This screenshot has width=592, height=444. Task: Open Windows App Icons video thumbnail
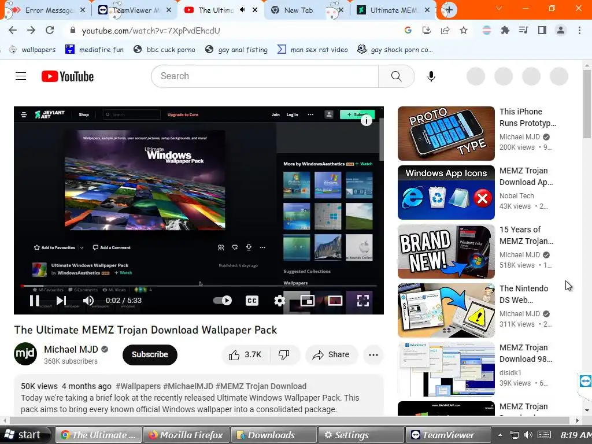446,193
